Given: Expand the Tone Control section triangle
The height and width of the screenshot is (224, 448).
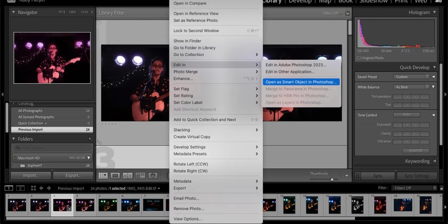Looking at the screenshot, I should 433,115.
